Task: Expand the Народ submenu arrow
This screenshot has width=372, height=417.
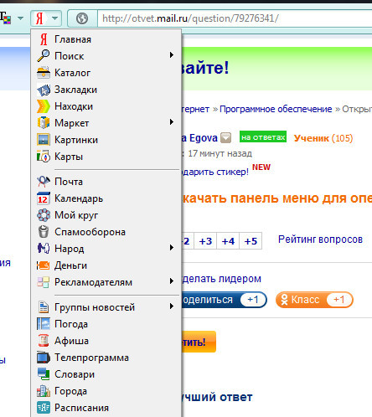Action: [172, 248]
